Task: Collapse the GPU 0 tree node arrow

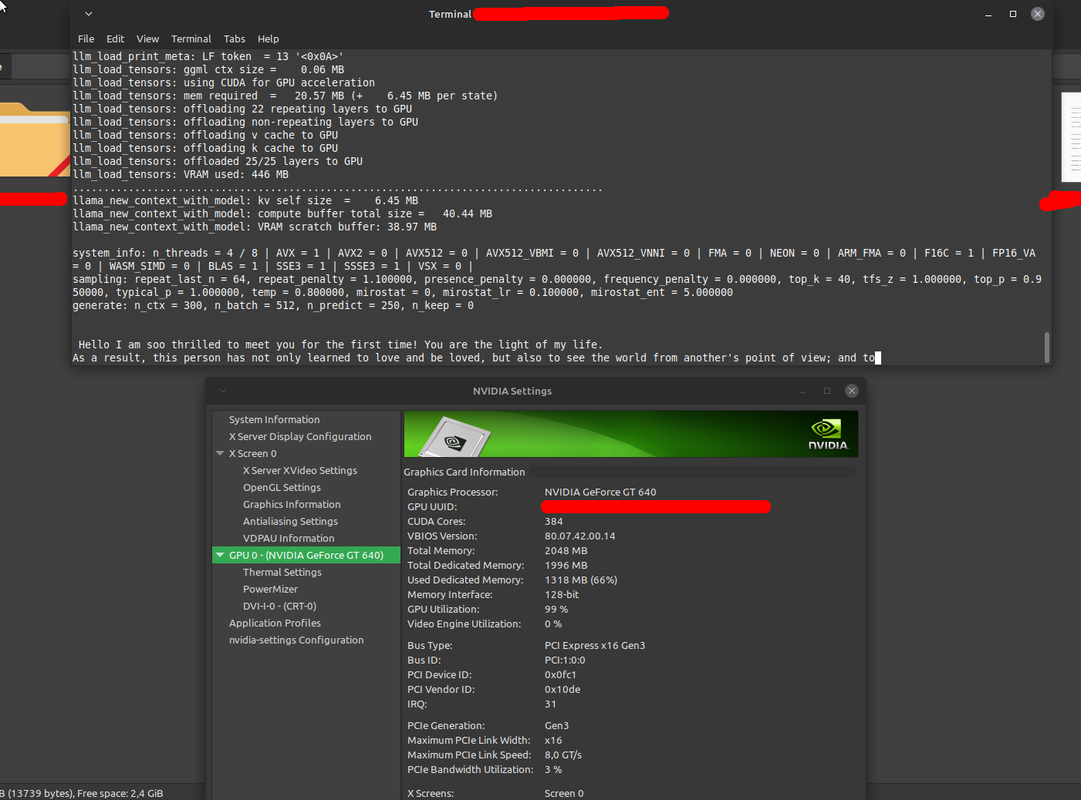Action: click(220, 555)
